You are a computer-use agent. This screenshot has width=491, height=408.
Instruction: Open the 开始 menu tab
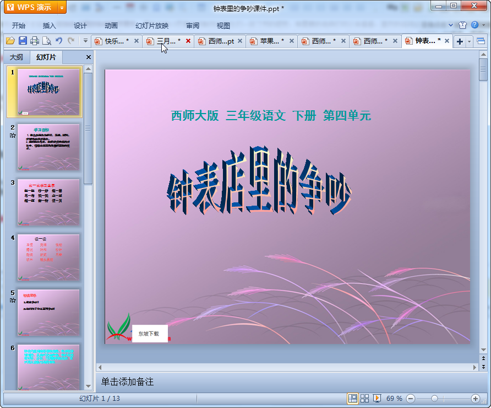click(19, 26)
